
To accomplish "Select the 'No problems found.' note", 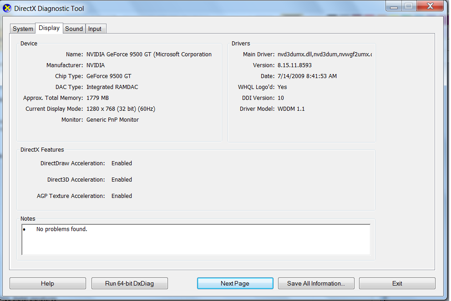I will pos(61,229).
